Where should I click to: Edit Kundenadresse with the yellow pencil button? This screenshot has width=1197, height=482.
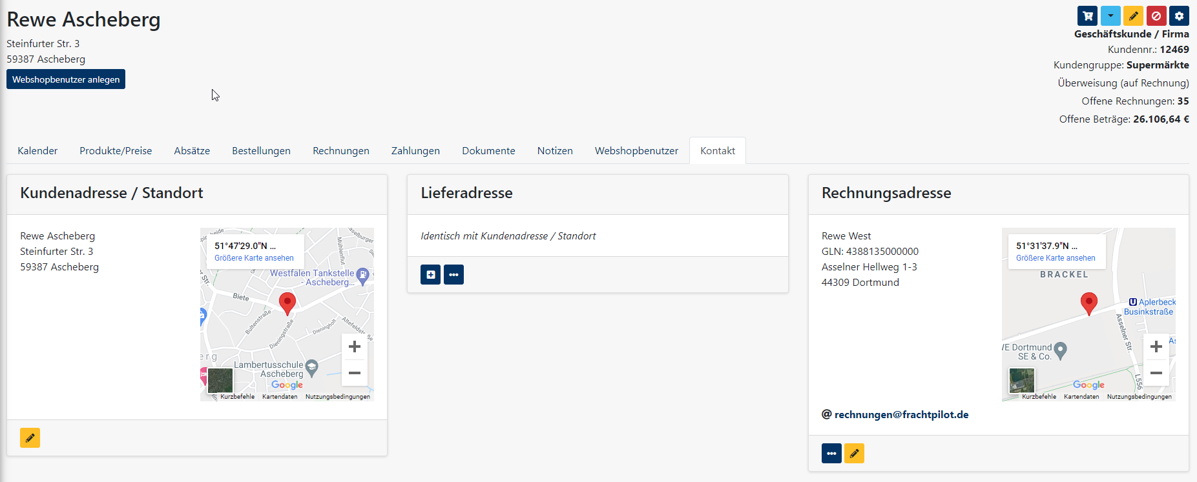(x=30, y=438)
